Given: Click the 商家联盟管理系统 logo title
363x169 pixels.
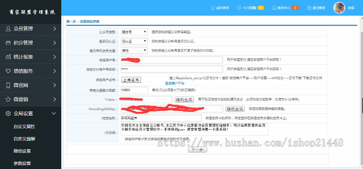Looking at the screenshot, I should point(32,12).
